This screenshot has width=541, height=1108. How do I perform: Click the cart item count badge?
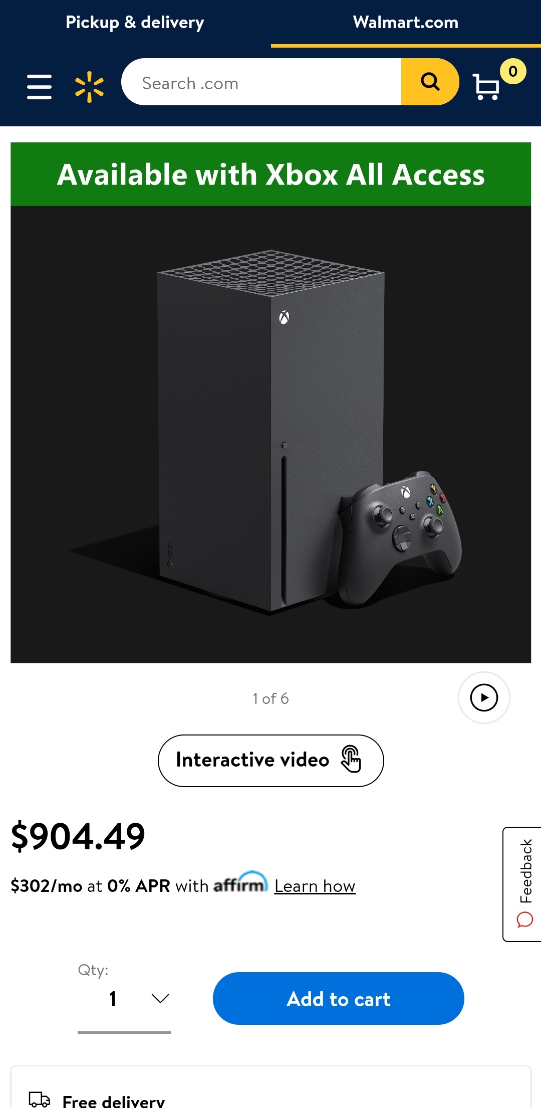coord(513,71)
